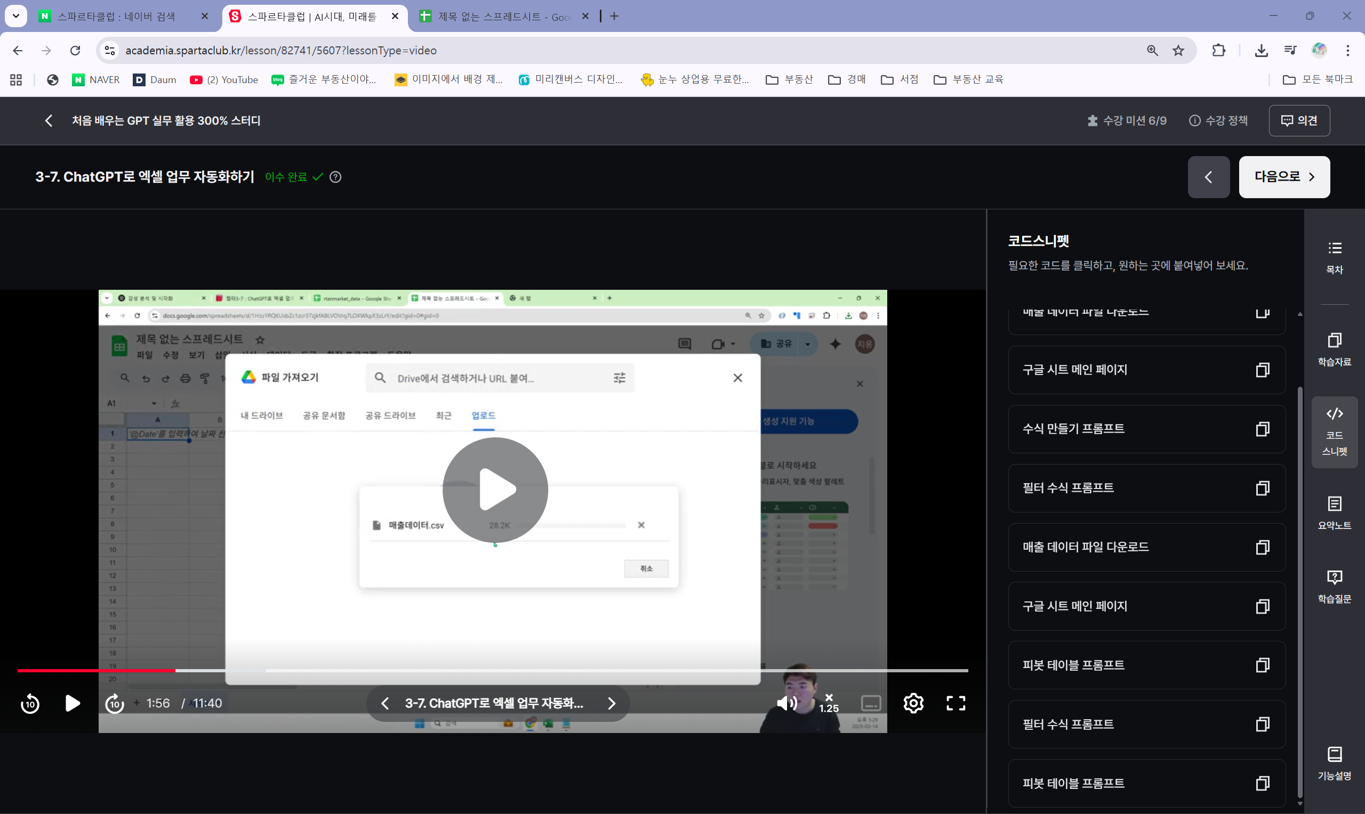1365x814 pixels.
Task: Expand the 서점 bookmark folder
Action: click(900, 79)
